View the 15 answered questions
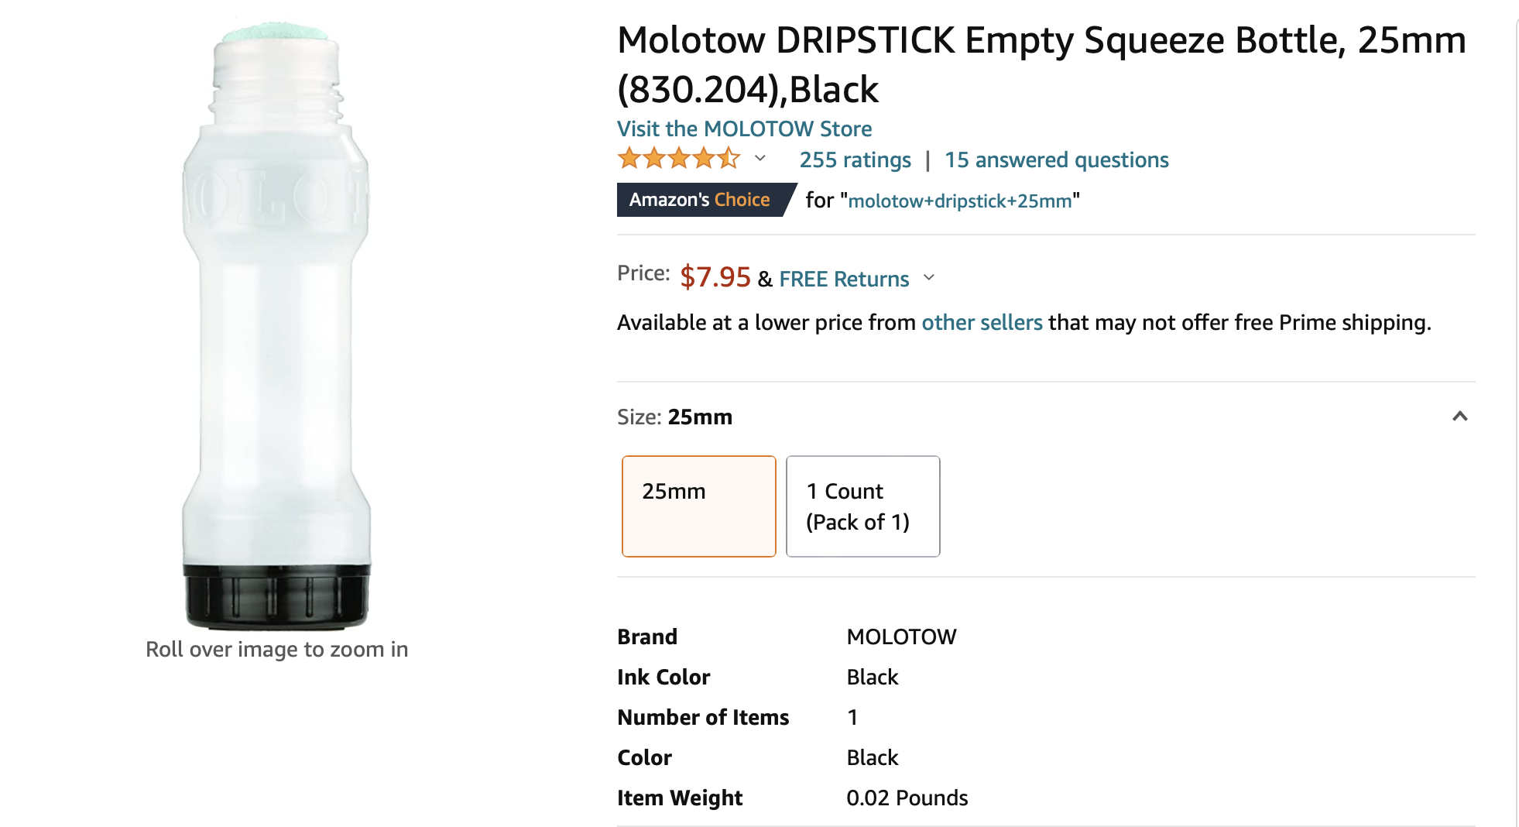Viewport: 1519px width, 827px height. pos(1056,160)
